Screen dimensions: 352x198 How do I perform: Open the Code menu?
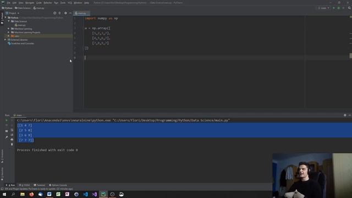pos(39,3)
